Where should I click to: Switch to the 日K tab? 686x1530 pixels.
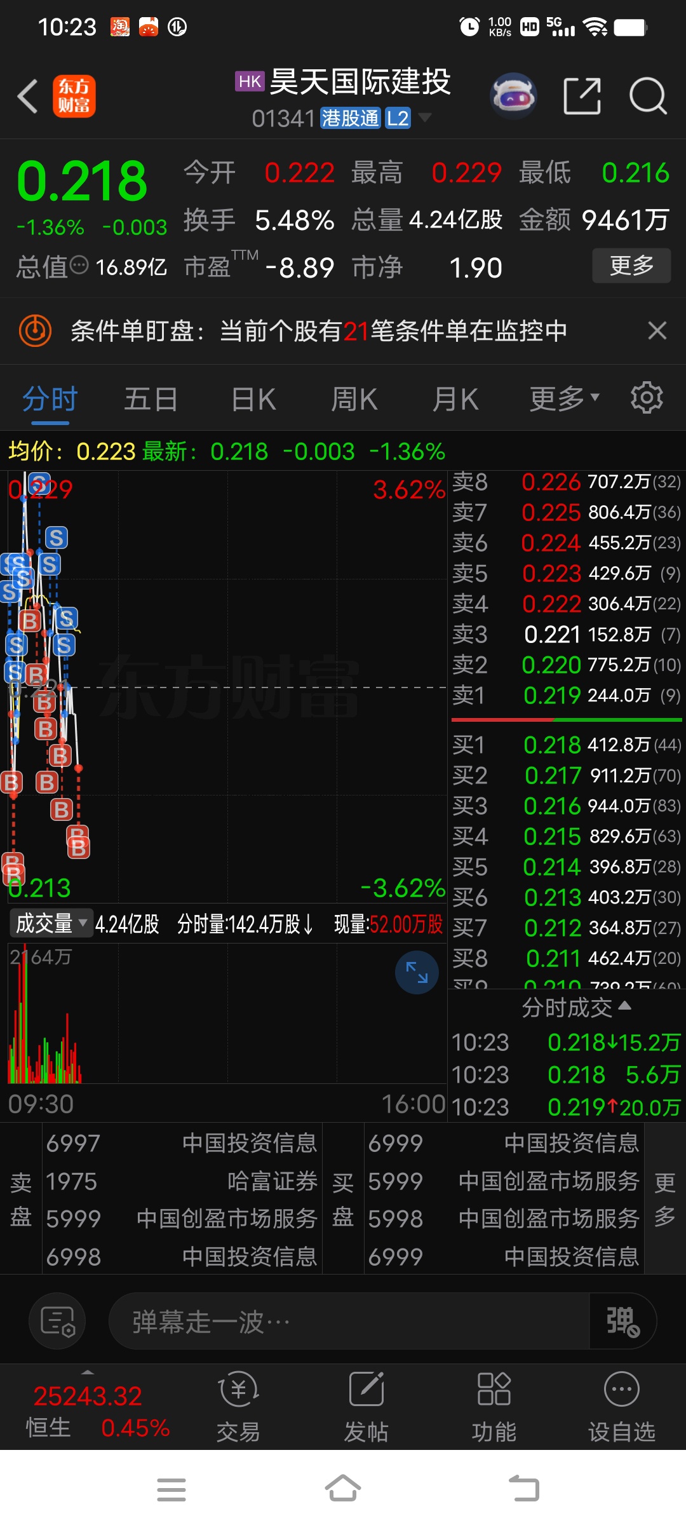[x=253, y=399]
